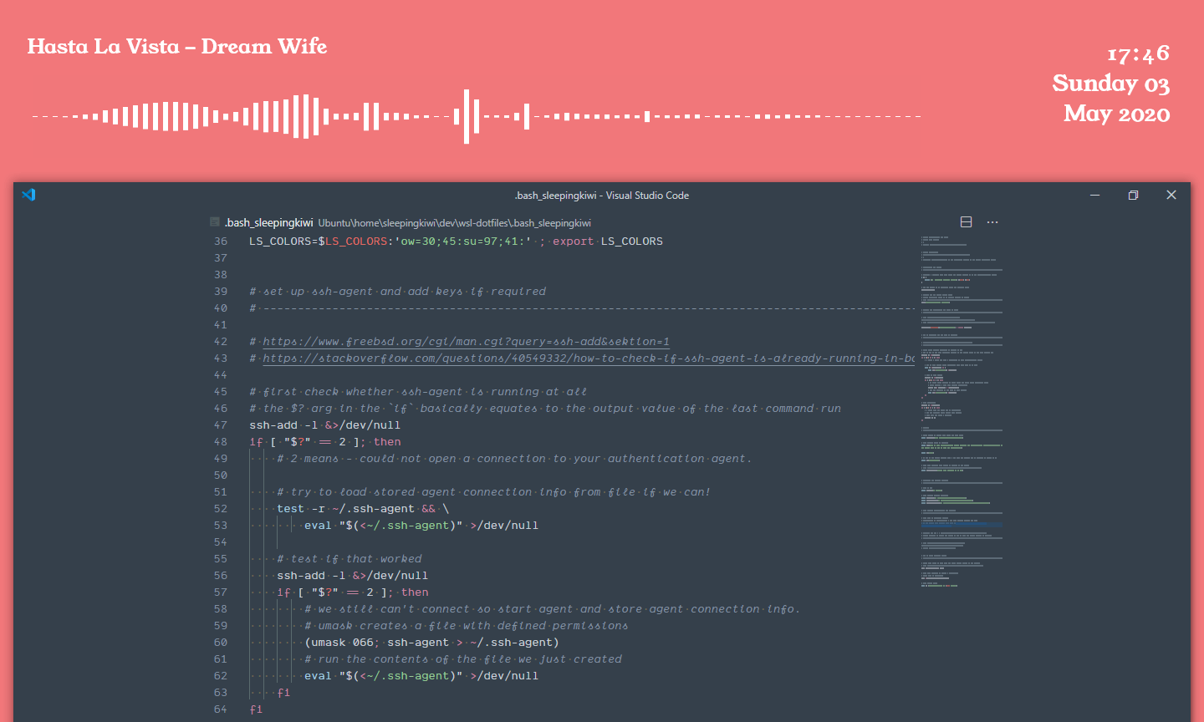Screen dimensions: 1204x722
Task: Click the window title '.bash_sleepingkiwi - Visual Studio Code'
Action: tap(602, 196)
